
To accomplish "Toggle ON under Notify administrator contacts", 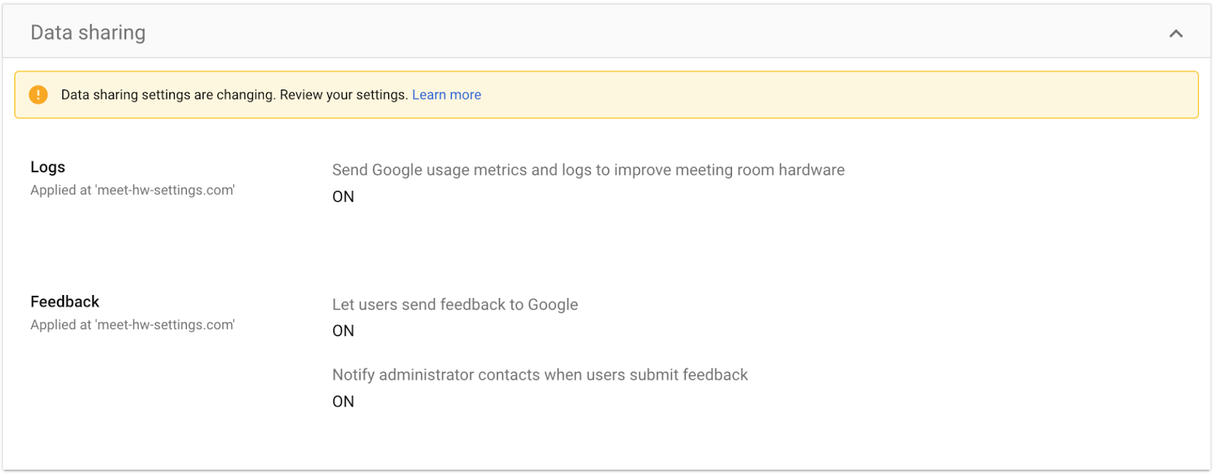I will (343, 401).
